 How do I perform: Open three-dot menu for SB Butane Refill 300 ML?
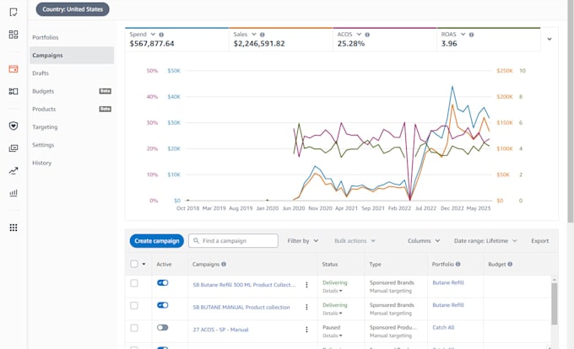(306, 285)
